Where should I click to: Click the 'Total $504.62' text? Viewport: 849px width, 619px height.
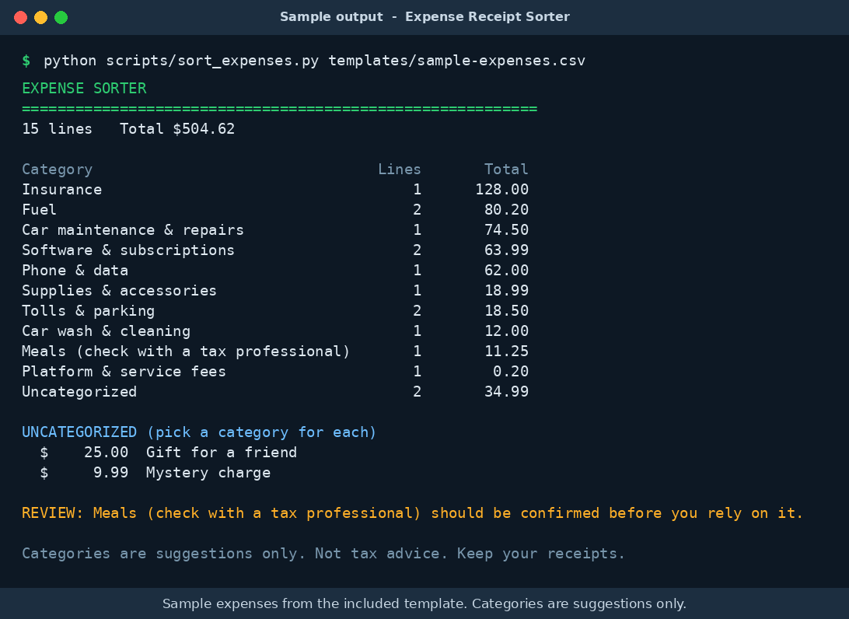click(177, 129)
